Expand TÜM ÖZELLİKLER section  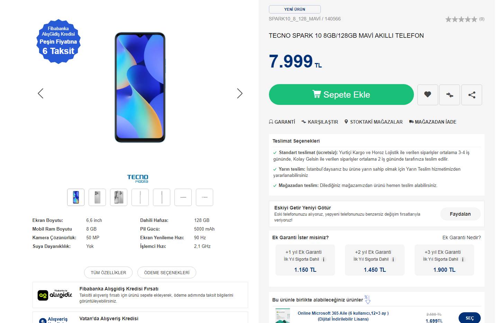[108, 272]
